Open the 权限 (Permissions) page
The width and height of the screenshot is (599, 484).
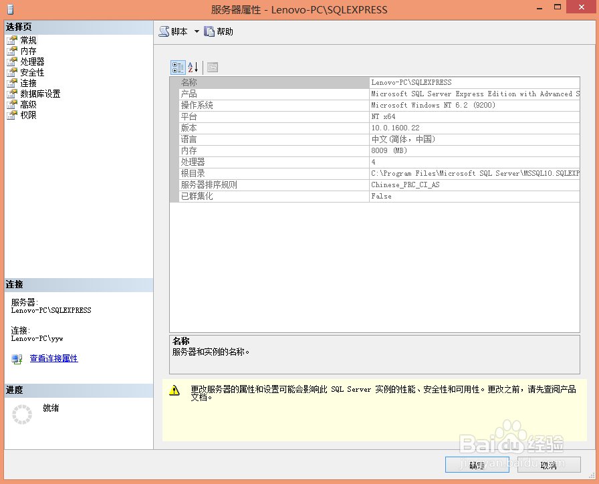pyautogui.click(x=27, y=114)
